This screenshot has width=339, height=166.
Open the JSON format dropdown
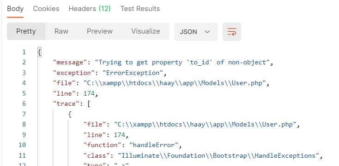196,32
